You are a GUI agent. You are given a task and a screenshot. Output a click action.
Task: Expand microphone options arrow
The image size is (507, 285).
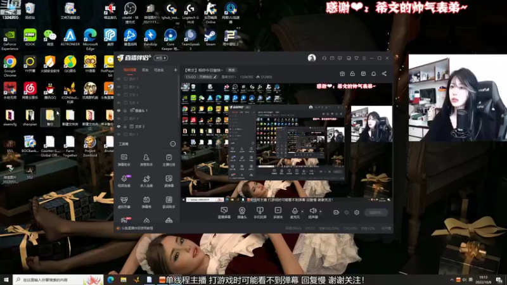302,212
